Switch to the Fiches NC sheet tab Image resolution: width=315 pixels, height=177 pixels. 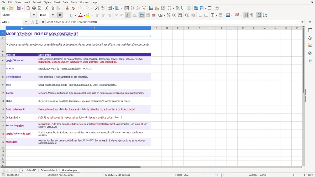[x=31, y=170]
